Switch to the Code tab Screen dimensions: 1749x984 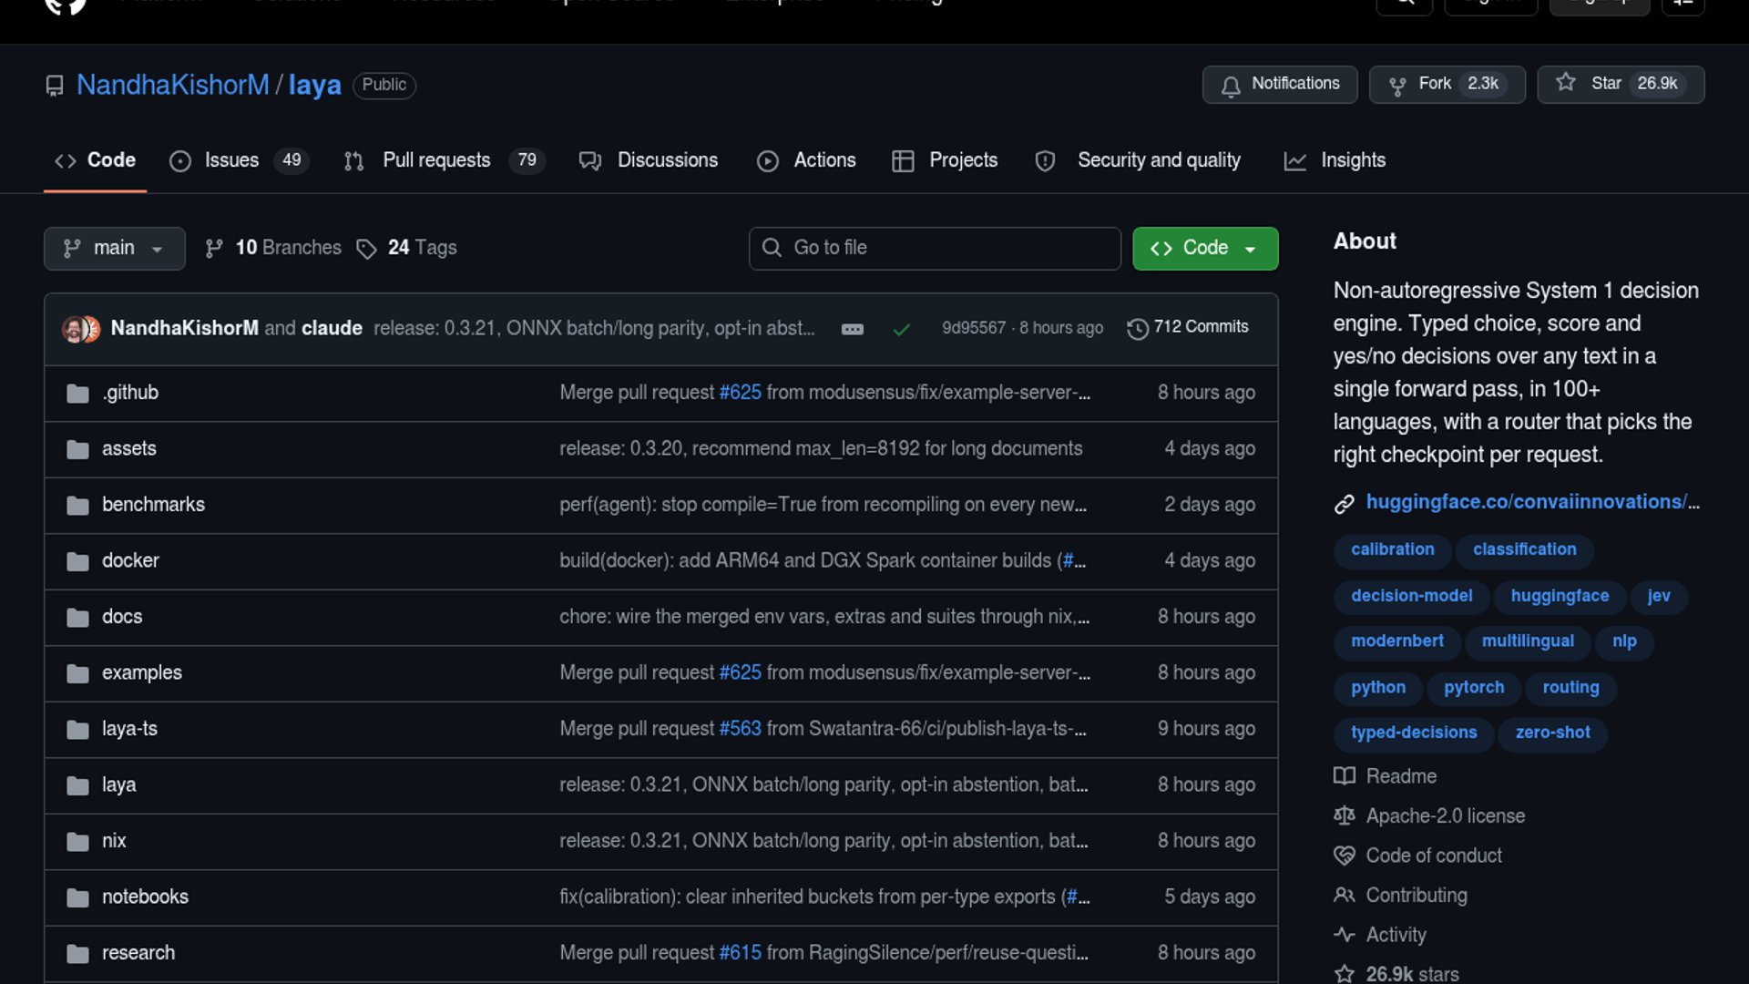point(95,160)
